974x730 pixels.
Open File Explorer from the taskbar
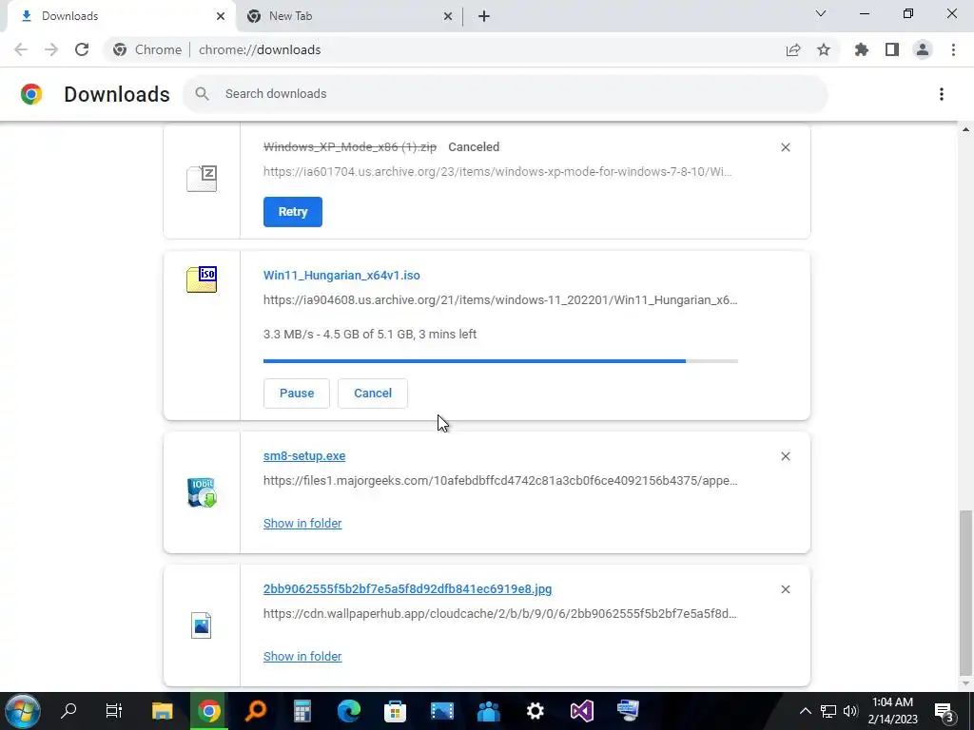[162, 711]
